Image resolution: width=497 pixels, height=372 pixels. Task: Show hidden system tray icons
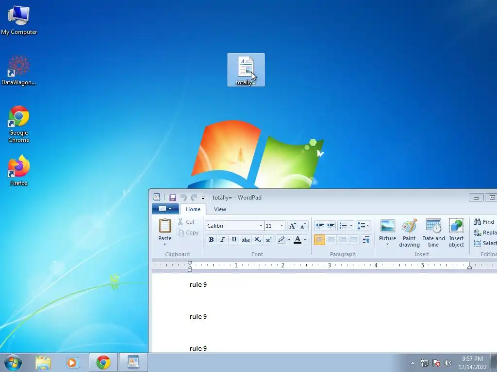[x=413, y=363]
